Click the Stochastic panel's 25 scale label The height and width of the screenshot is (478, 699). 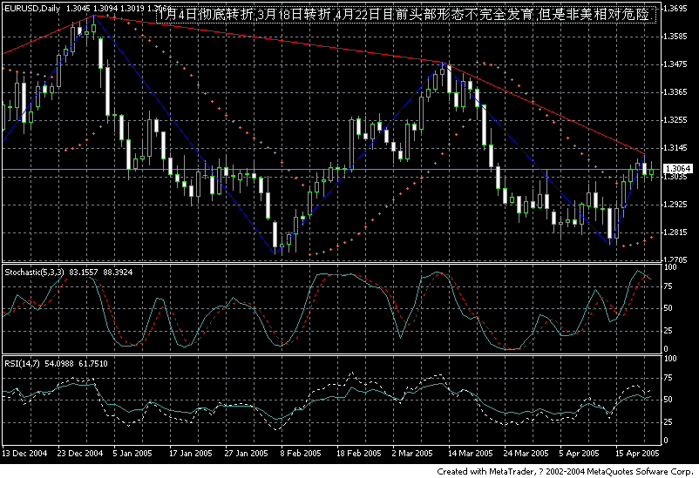(668, 331)
